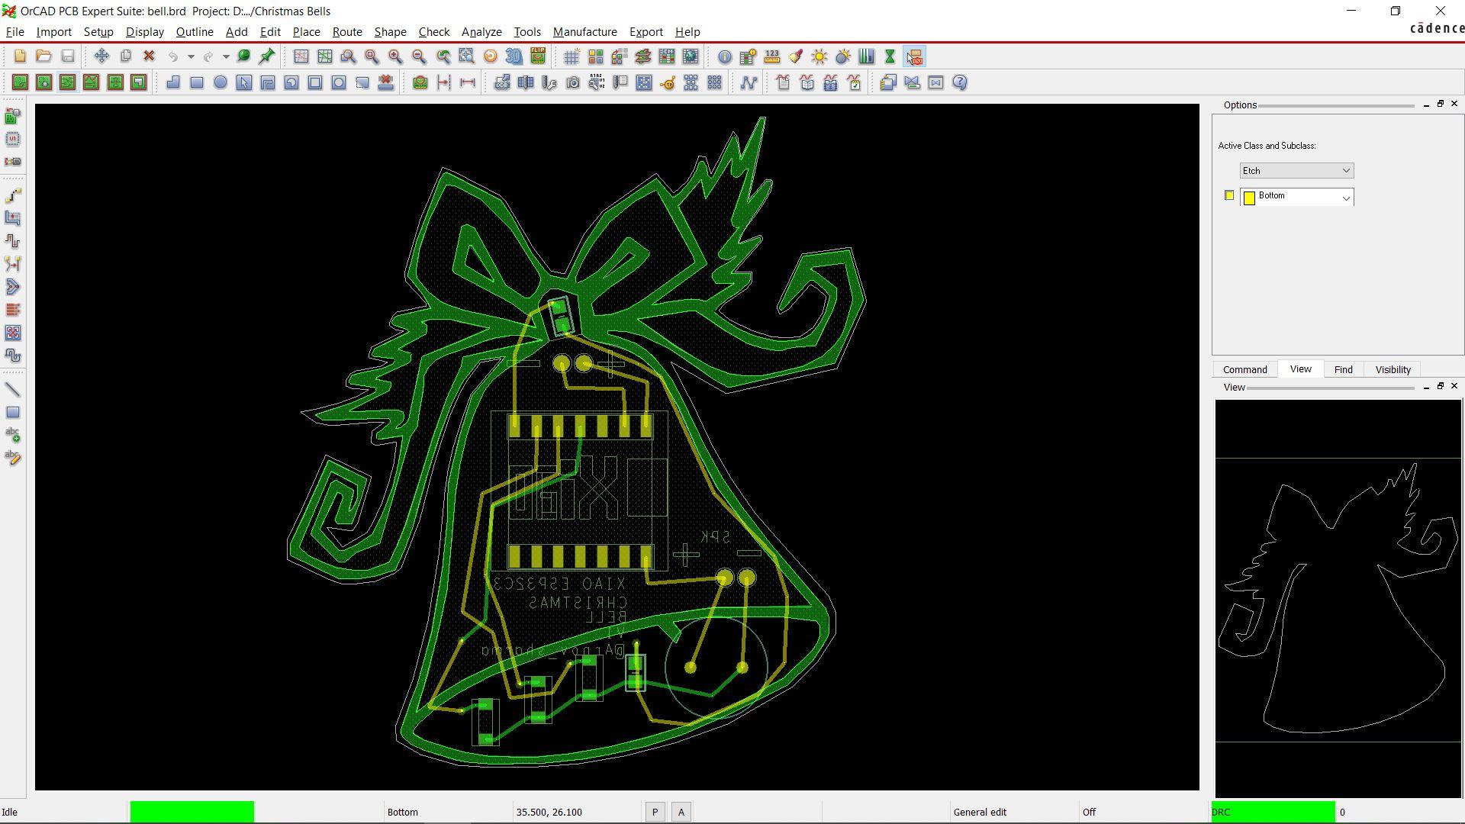Open the Analyze menu
This screenshot has width=1465, height=824.
coord(481,31)
